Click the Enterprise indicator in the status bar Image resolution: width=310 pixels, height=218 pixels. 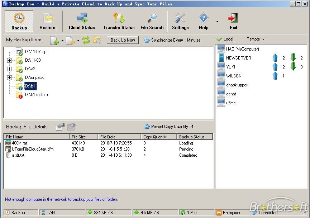(232, 212)
